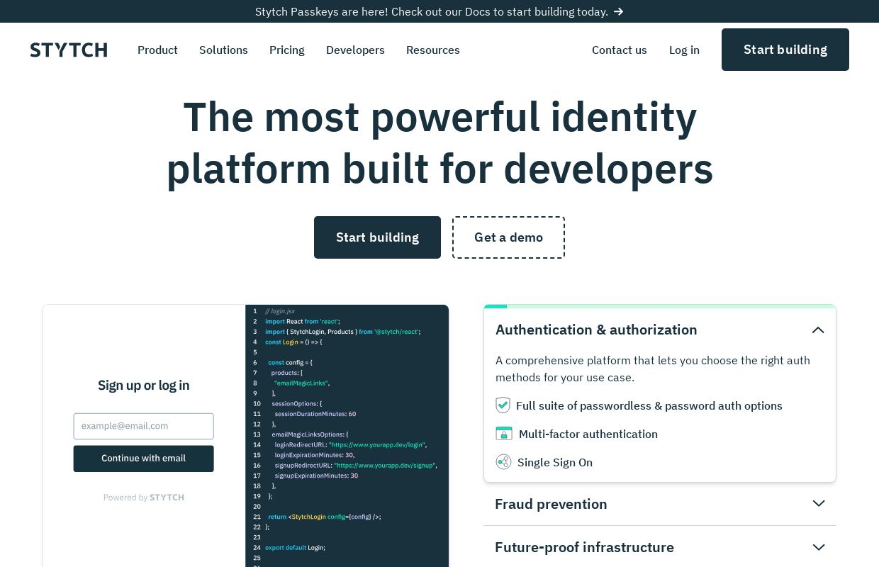
Task: Open the Resources menu
Action: [433, 50]
